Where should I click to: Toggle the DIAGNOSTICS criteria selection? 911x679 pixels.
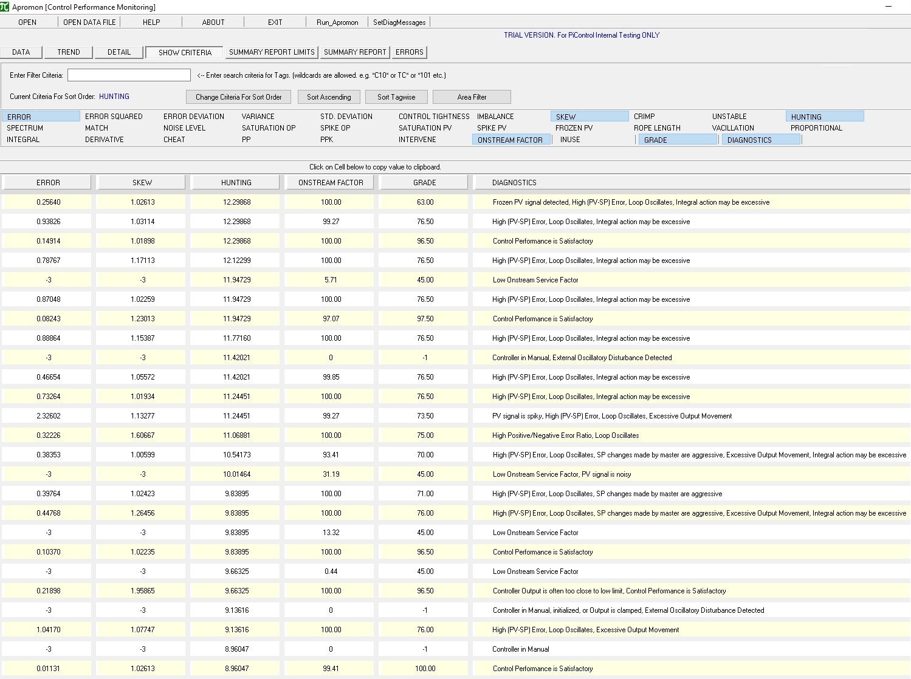pyautogui.click(x=760, y=140)
